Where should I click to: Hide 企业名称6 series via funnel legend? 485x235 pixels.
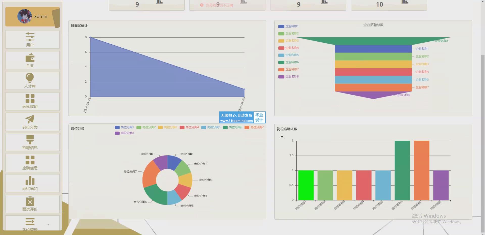click(288, 62)
